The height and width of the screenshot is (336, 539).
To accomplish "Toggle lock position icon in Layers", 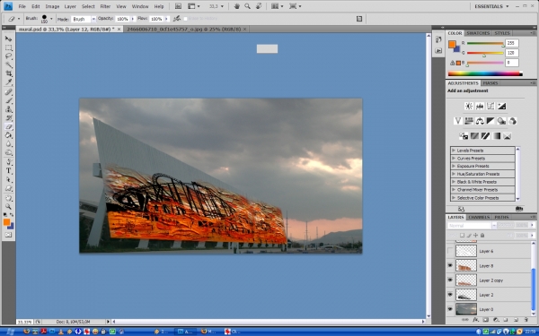I will (476, 235).
